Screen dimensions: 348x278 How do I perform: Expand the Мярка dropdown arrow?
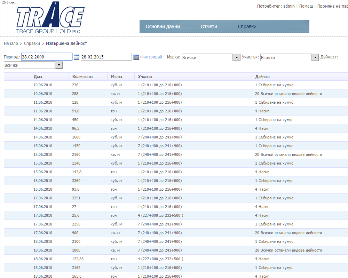click(237, 57)
